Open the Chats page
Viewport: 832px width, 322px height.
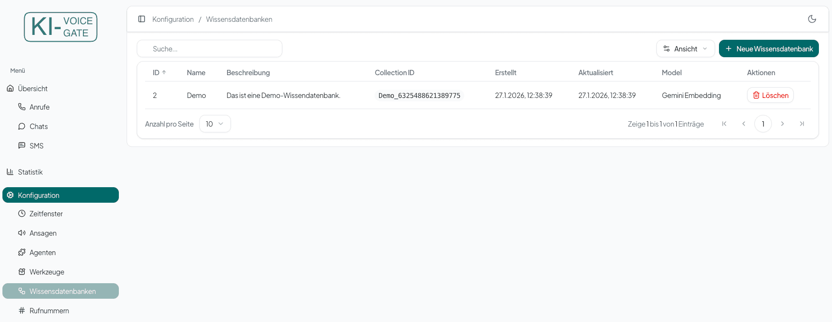[61, 126]
